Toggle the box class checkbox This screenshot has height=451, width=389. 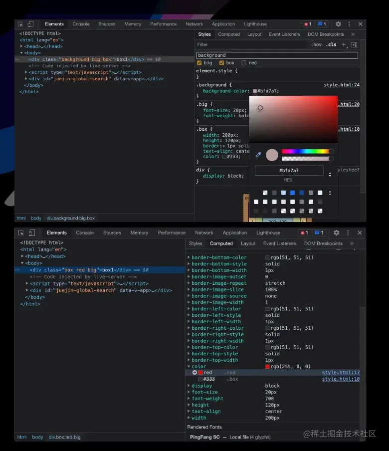[221, 63]
